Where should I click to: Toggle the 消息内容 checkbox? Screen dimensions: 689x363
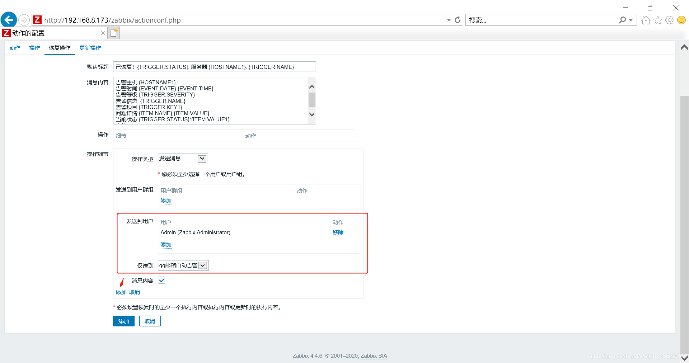point(161,280)
